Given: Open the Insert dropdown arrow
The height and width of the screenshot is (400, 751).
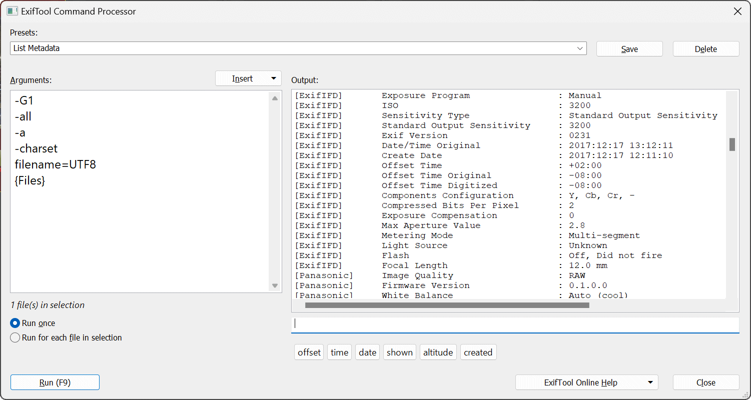Looking at the screenshot, I should 273,78.
